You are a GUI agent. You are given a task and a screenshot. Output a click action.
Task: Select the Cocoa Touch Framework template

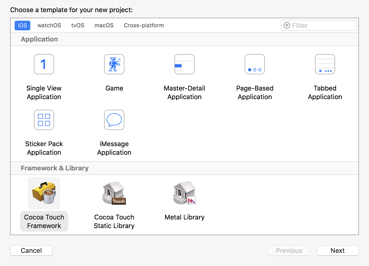[x=44, y=193]
